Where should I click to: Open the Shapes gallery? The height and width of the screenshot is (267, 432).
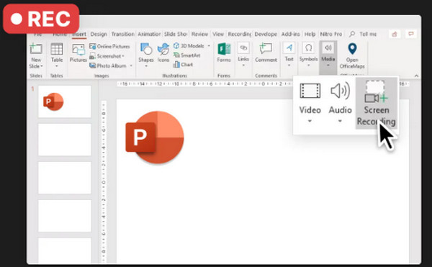click(146, 55)
